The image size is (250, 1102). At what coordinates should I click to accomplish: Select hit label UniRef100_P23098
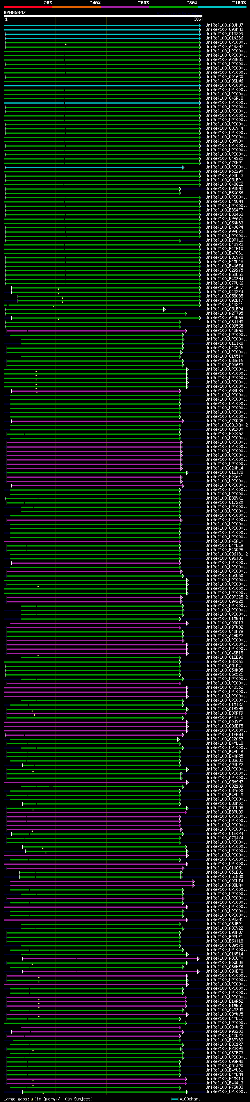224,1048
